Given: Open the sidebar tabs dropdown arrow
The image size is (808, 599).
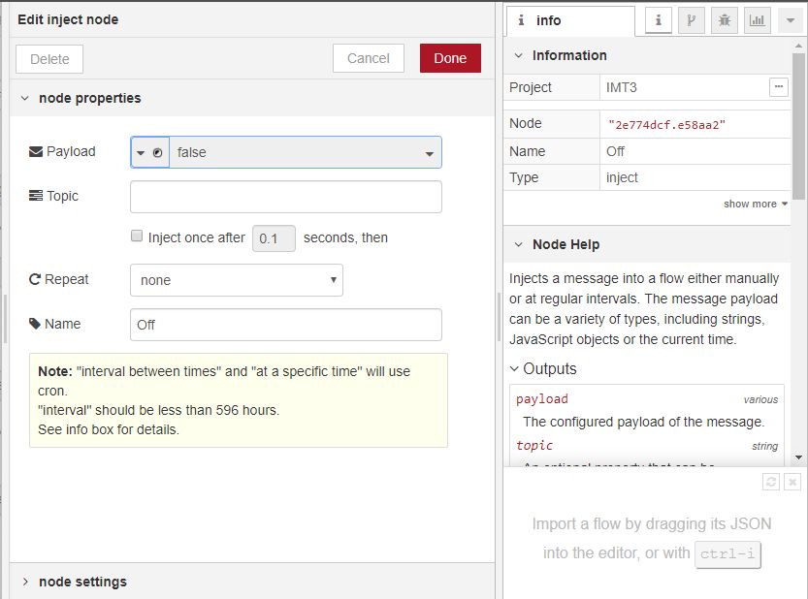Looking at the screenshot, I should (790, 20).
